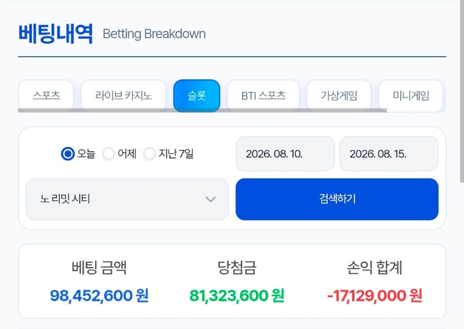The width and height of the screenshot is (464, 329).
Task: Open the 스포츠 tab
Action: pos(46,95)
